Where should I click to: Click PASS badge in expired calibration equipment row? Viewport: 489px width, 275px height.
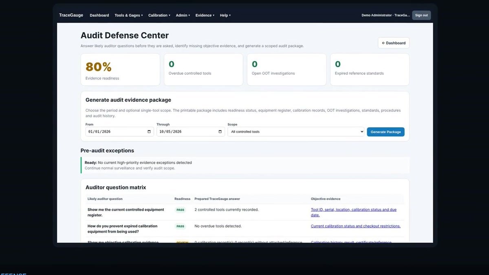(180, 226)
